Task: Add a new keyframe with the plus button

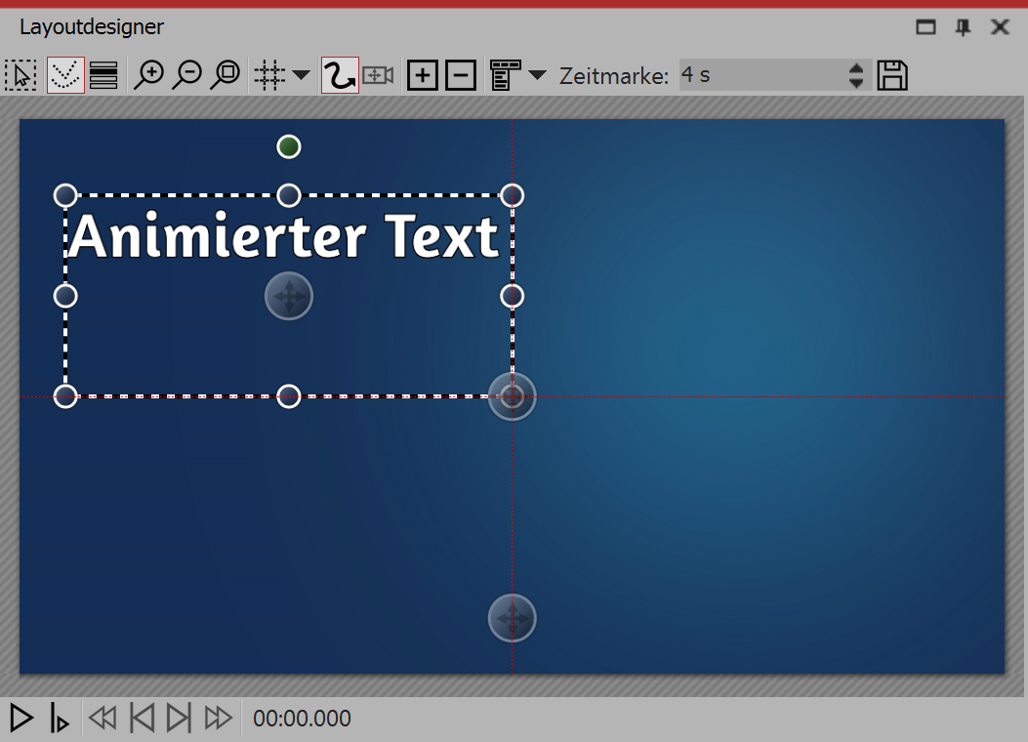Action: (x=423, y=74)
